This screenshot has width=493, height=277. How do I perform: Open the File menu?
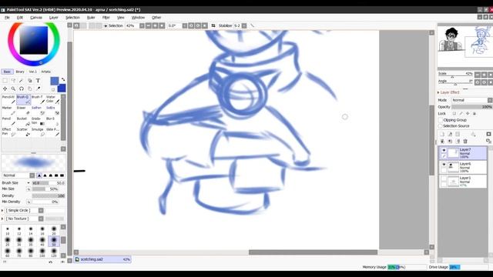[x=7, y=18]
